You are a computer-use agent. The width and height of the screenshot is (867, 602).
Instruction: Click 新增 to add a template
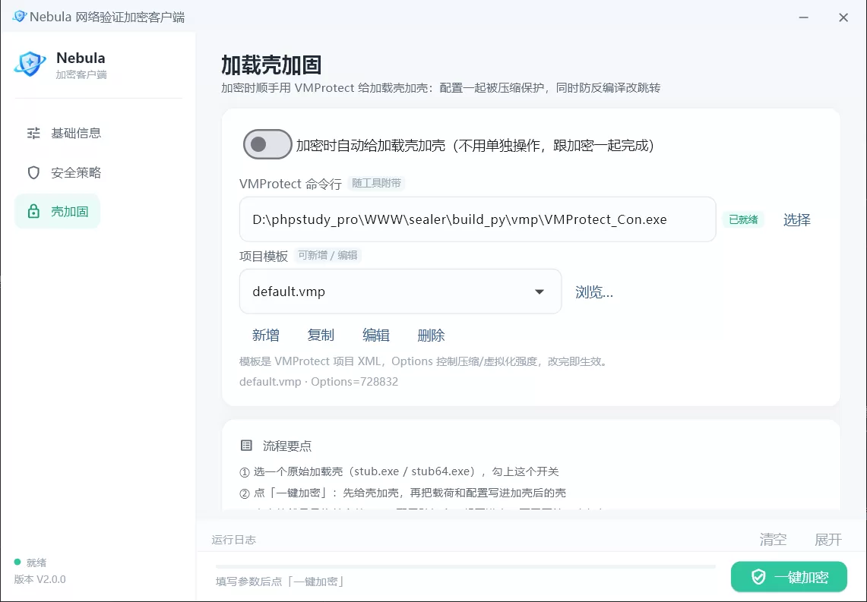click(266, 336)
